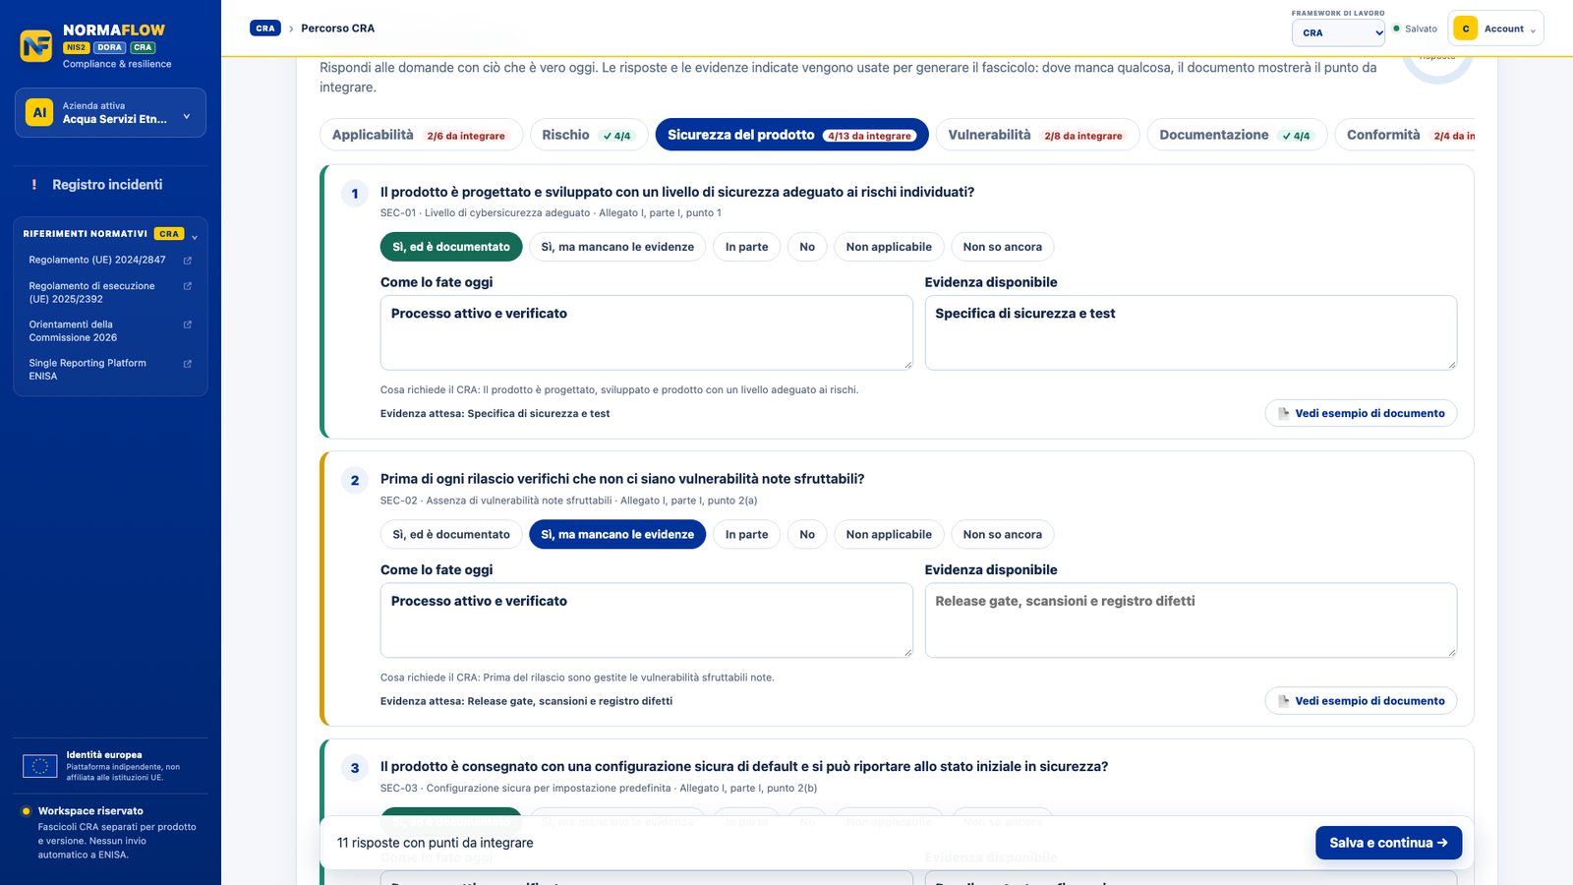Open the Conformità tab
Viewport: 1573px width, 885px height.
point(1406,135)
